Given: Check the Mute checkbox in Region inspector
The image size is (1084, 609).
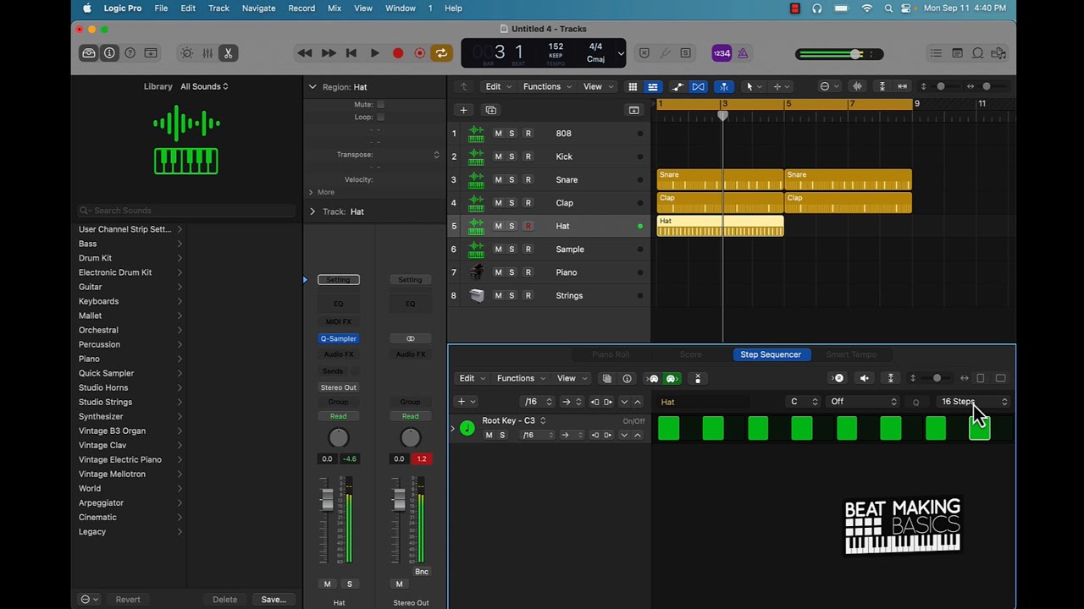Looking at the screenshot, I should click(380, 104).
